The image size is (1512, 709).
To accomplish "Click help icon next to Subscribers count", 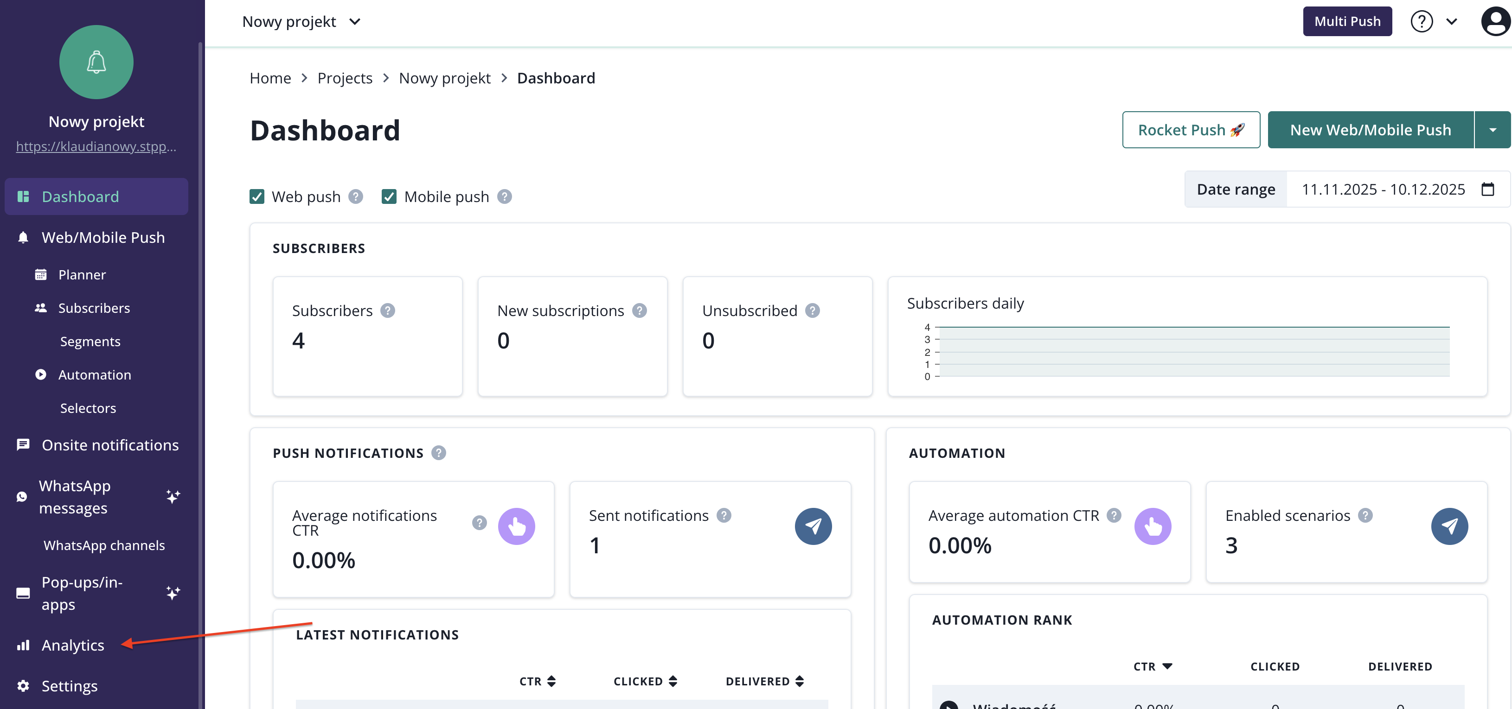I will (x=387, y=310).
